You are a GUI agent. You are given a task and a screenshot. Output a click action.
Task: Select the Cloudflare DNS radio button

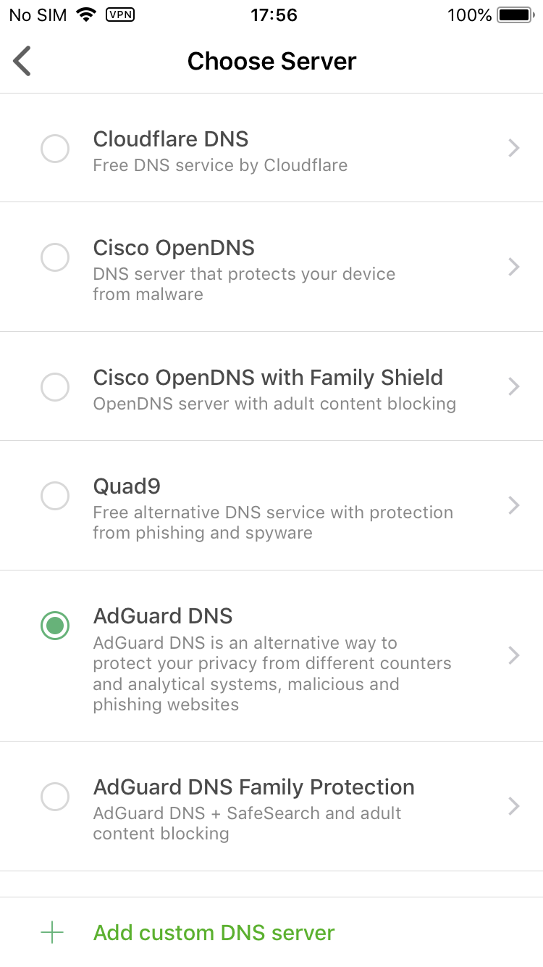click(55, 149)
